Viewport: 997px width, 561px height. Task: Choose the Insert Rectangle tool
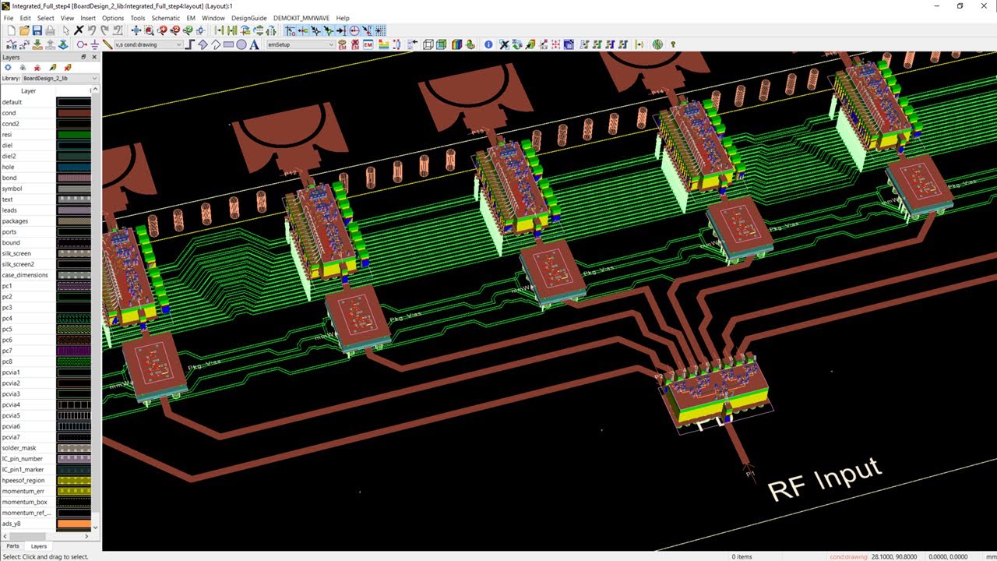(x=228, y=44)
